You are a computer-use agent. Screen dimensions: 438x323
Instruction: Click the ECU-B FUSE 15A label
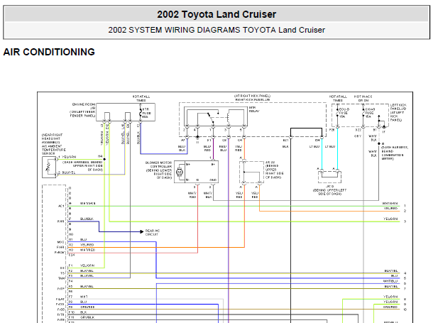[x=344, y=113]
